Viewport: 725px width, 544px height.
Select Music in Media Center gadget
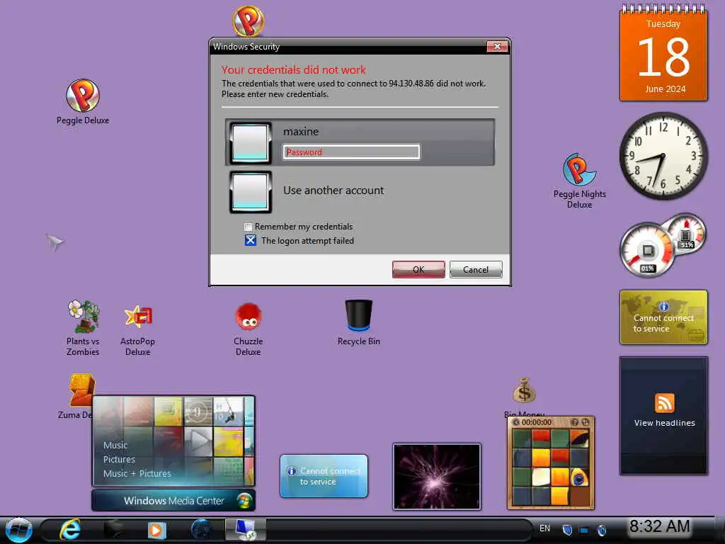pyautogui.click(x=115, y=445)
